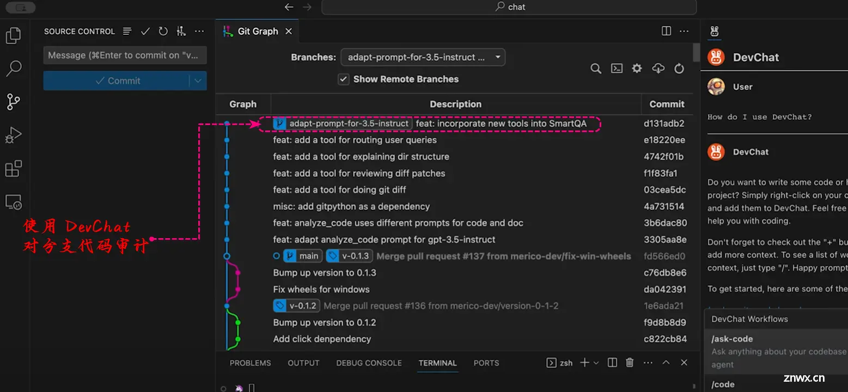This screenshot has height=392, width=848.
Task: Split the terminal panel
Action: [612, 363]
